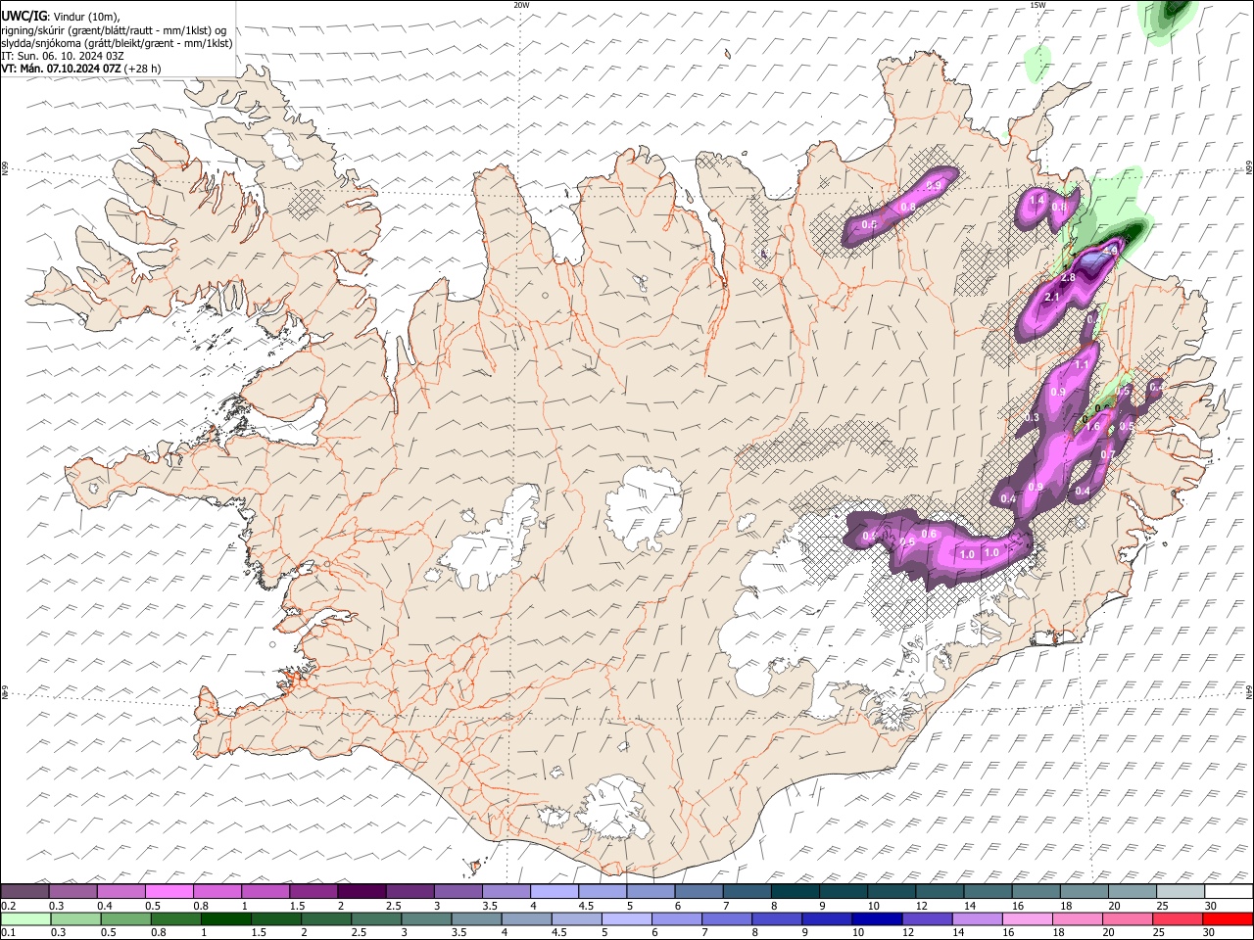Click the bright red lower legend swatch after 30
1254x940 pixels.
[x=1228, y=918]
